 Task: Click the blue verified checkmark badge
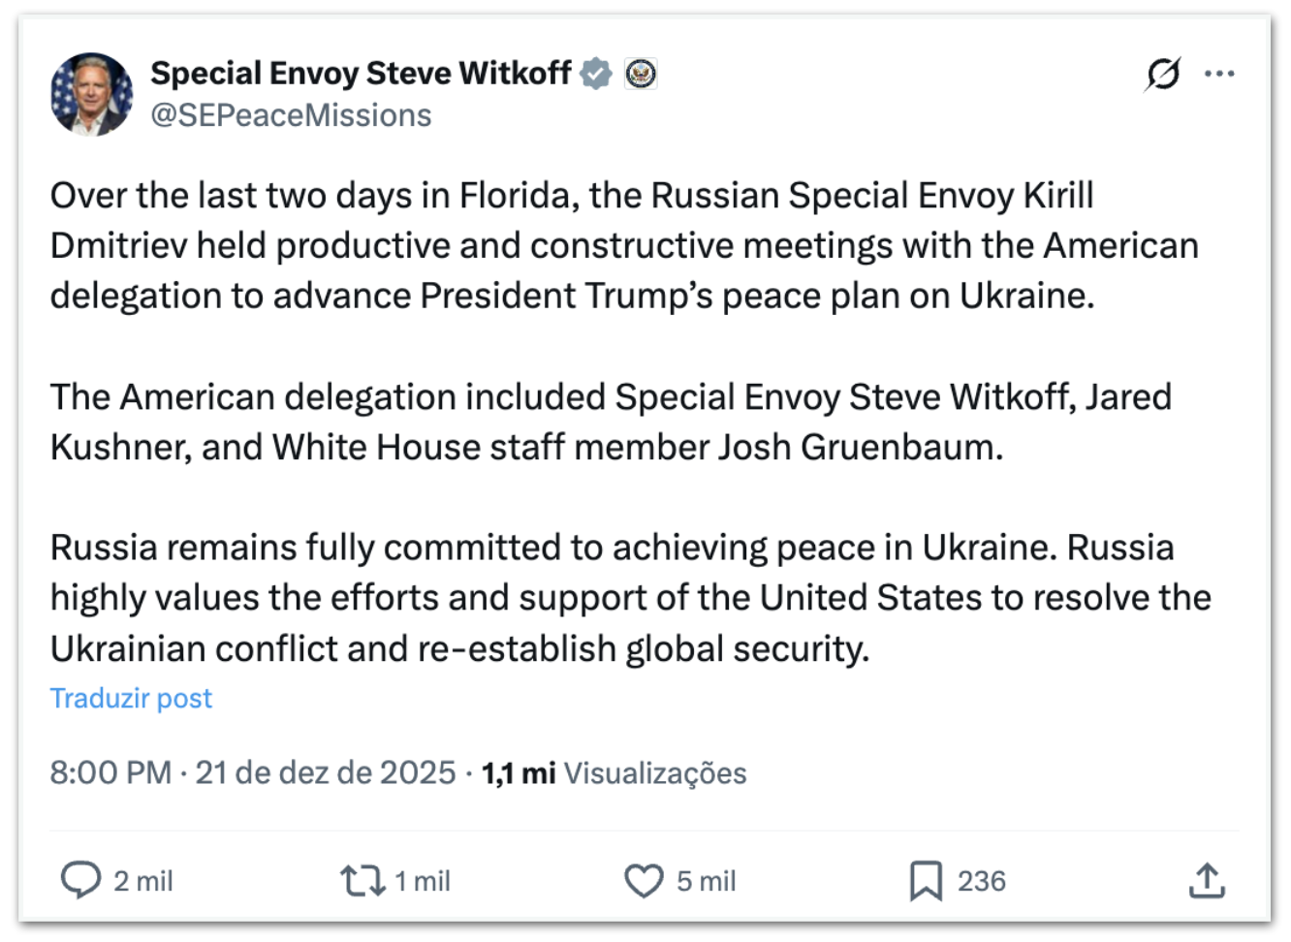click(596, 74)
